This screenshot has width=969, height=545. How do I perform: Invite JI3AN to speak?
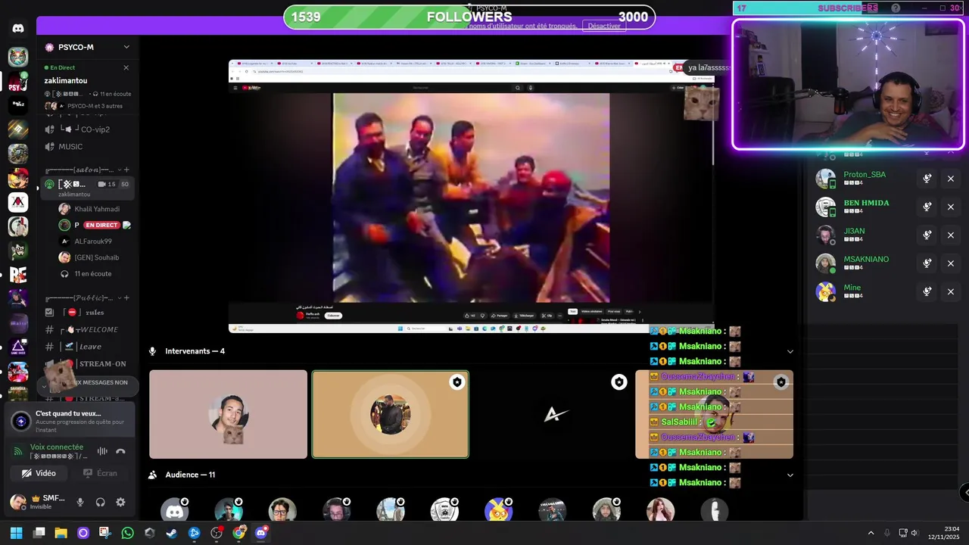point(927,235)
